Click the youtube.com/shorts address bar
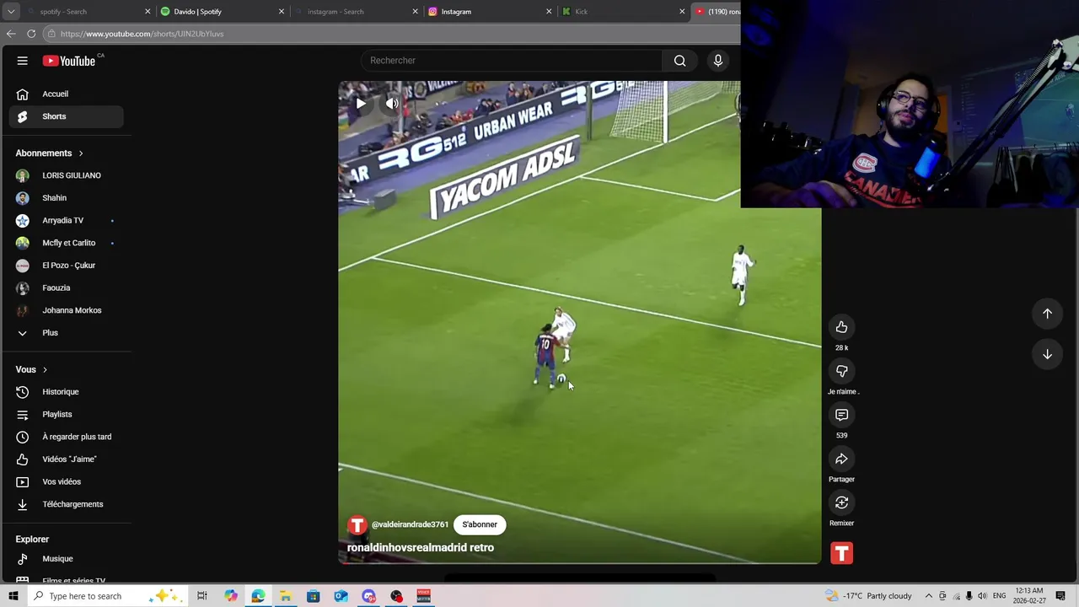 392,34
